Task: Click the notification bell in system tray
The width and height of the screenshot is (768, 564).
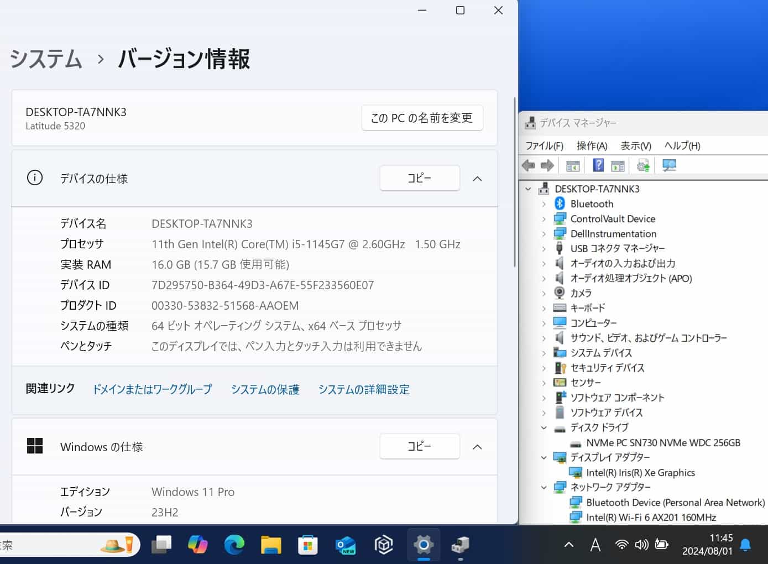Action: click(x=745, y=545)
